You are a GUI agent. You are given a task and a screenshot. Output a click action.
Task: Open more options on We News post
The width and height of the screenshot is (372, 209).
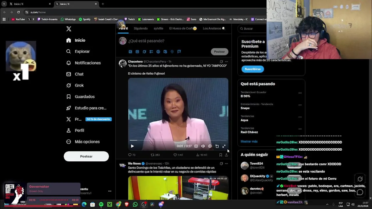coord(226,164)
